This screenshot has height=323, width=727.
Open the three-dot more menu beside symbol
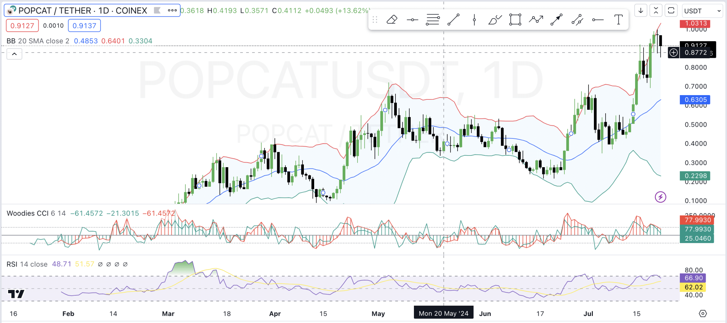173,10
